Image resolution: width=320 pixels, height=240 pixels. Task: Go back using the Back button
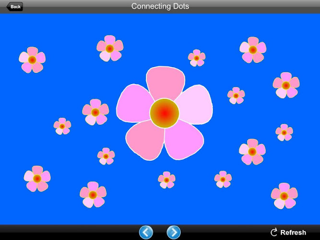pyautogui.click(x=14, y=7)
